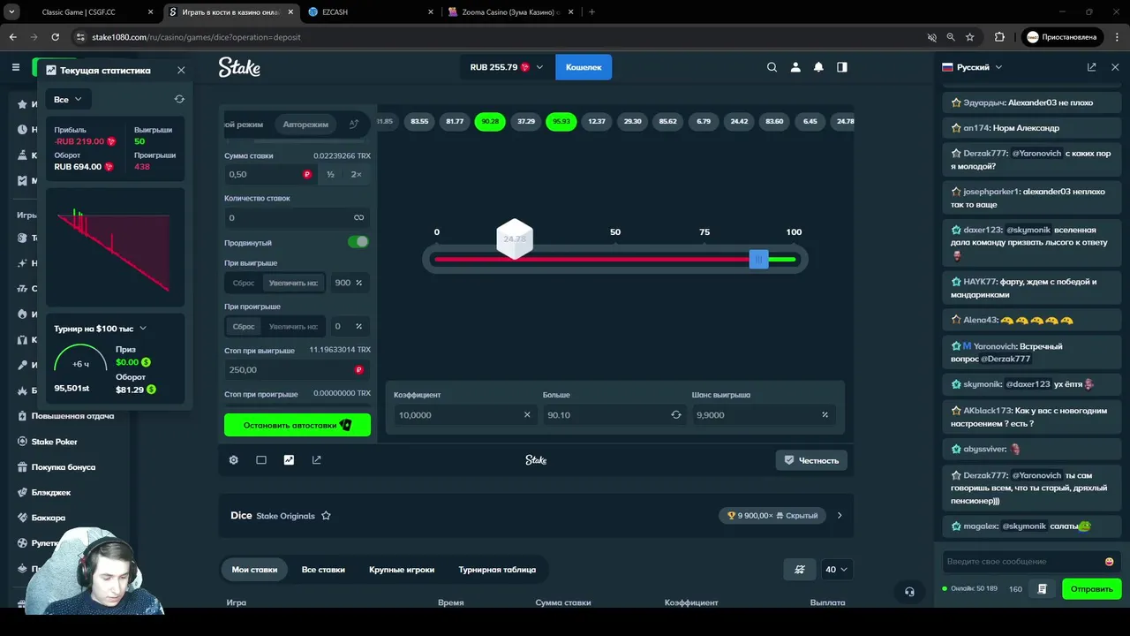Viewport: 1130px width, 636px height.
Task: Close the current statistics panel
Action: tap(181, 70)
